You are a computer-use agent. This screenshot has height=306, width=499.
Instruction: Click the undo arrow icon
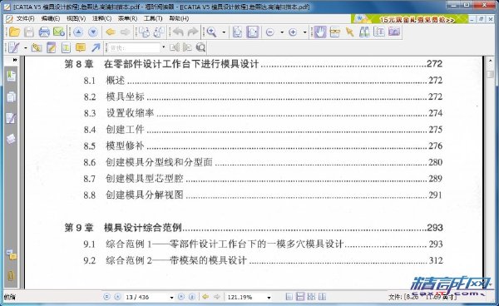[178, 32]
